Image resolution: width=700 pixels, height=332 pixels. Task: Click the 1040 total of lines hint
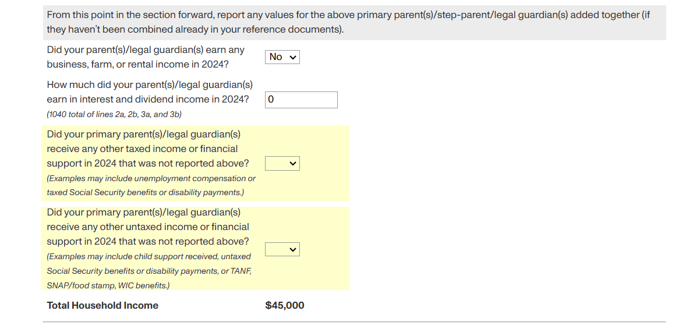(114, 114)
